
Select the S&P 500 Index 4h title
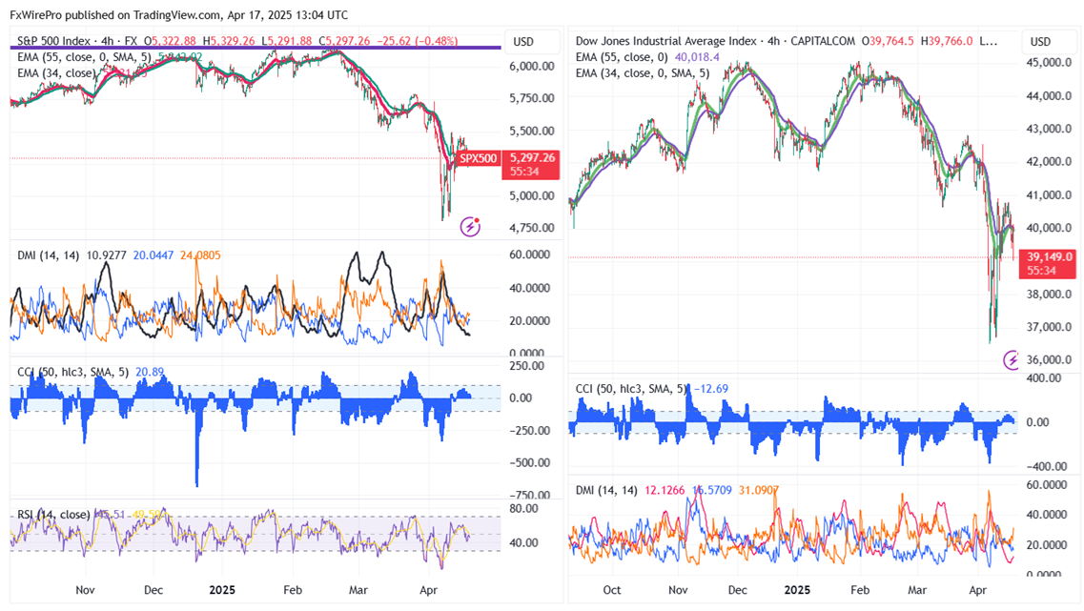(x=76, y=41)
